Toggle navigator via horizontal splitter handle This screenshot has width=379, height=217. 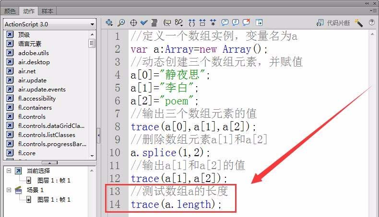[x=49, y=163]
